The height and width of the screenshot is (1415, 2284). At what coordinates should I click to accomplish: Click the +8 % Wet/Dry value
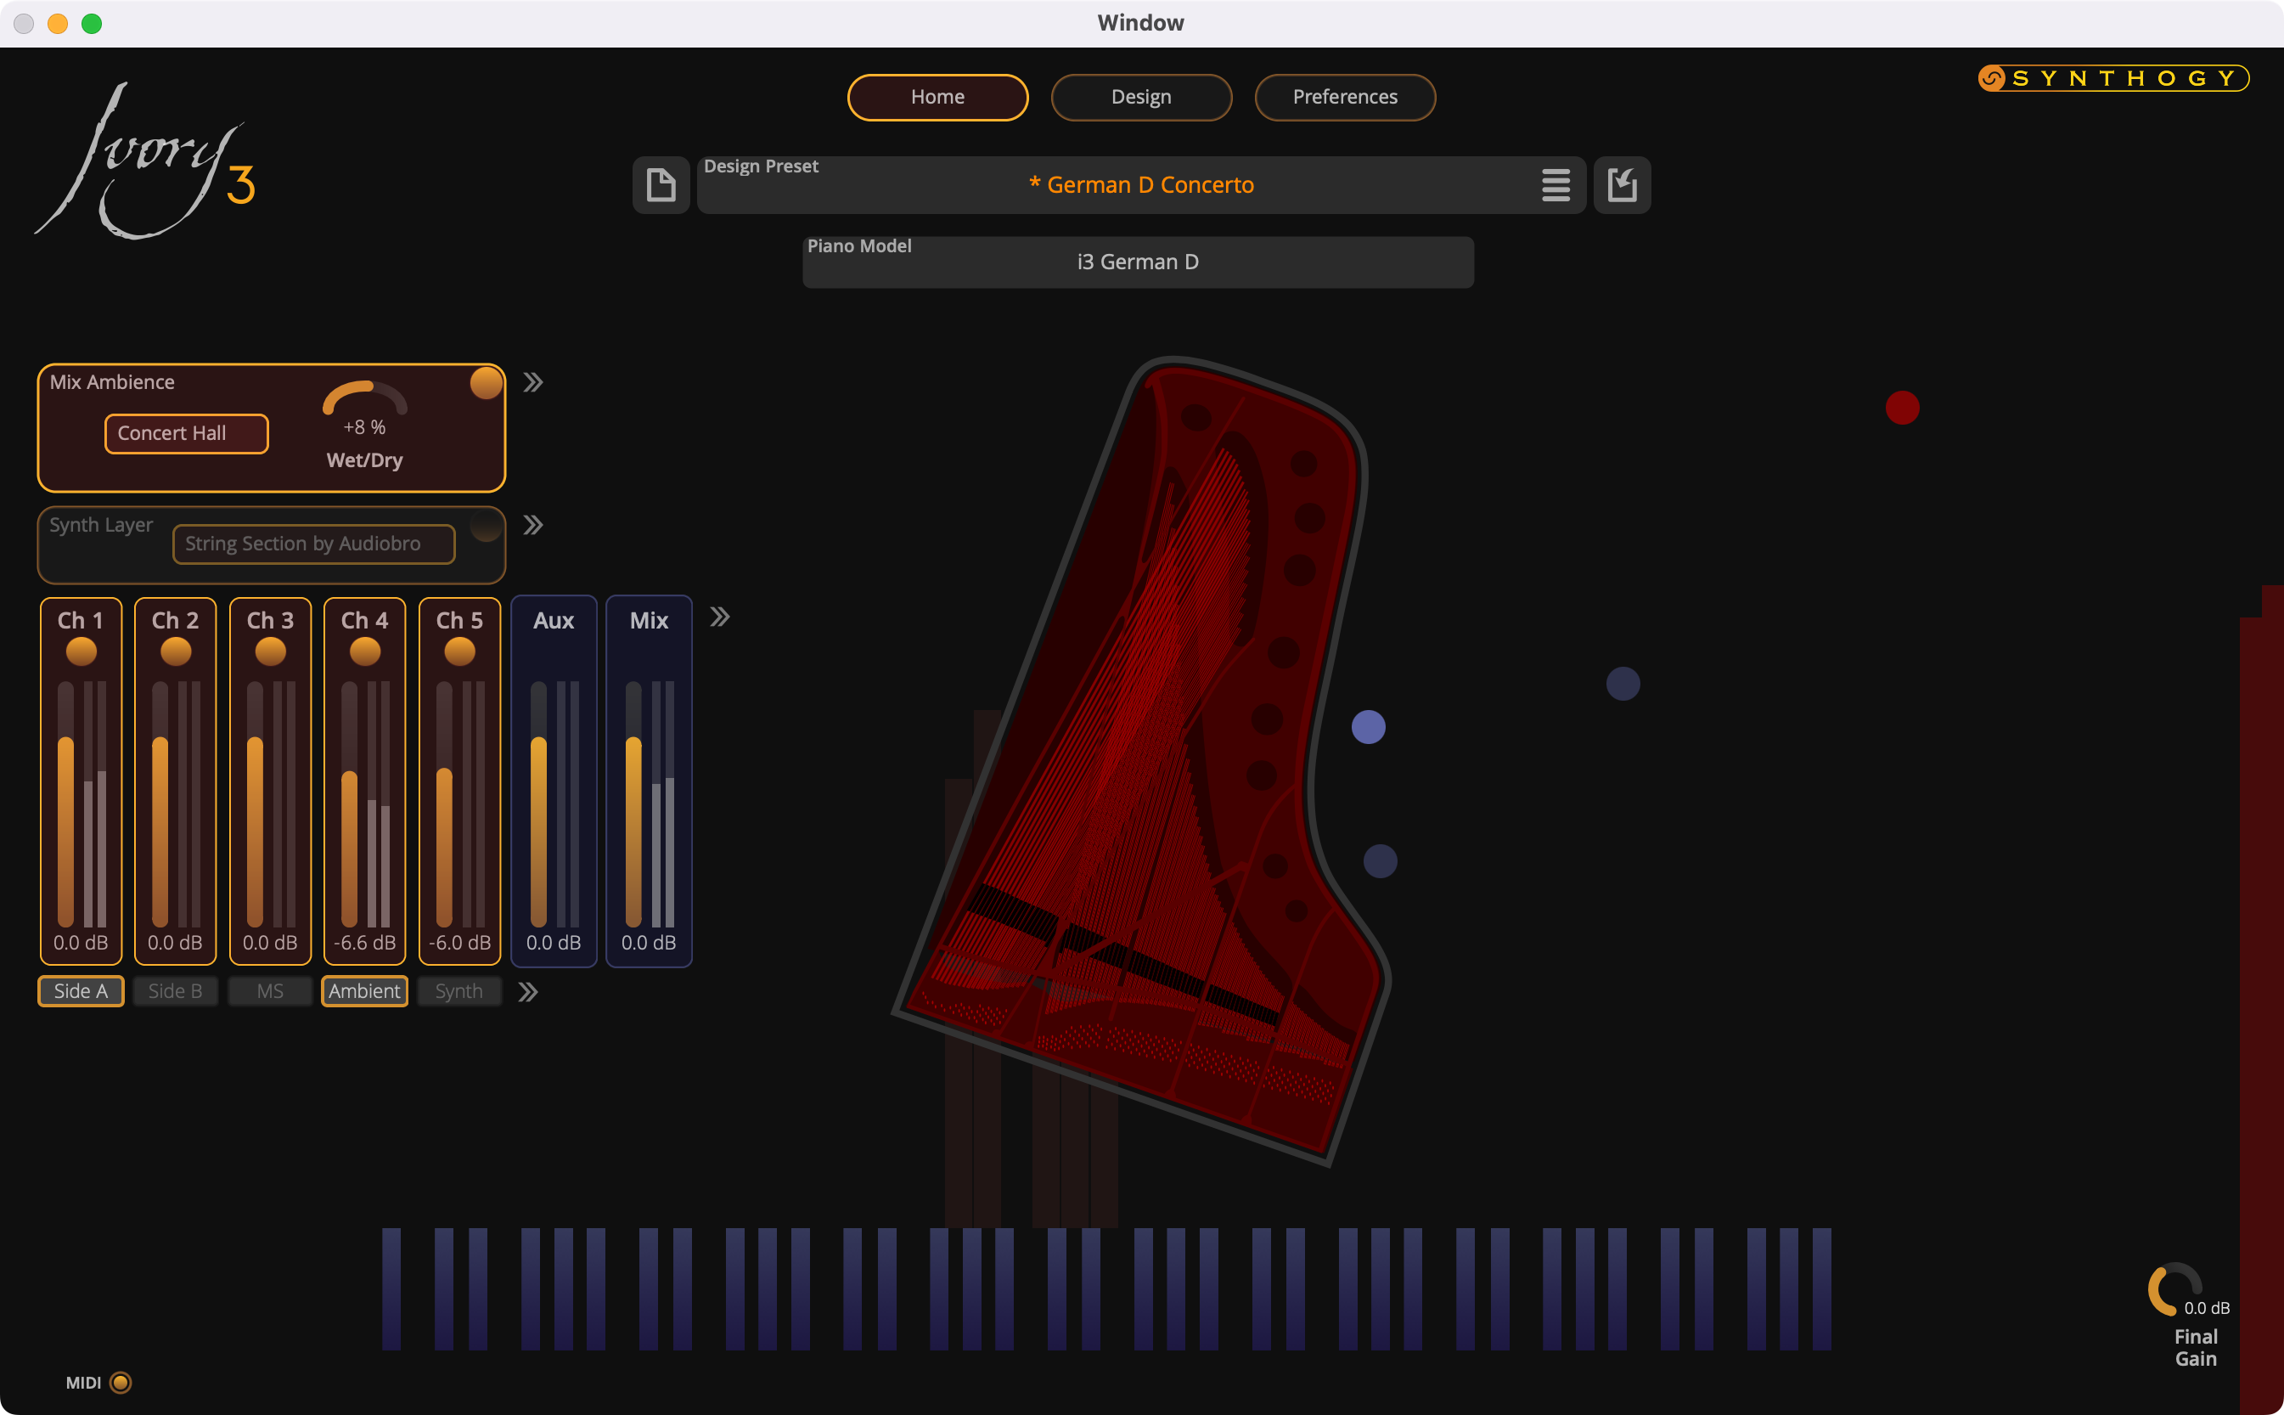tap(365, 426)
